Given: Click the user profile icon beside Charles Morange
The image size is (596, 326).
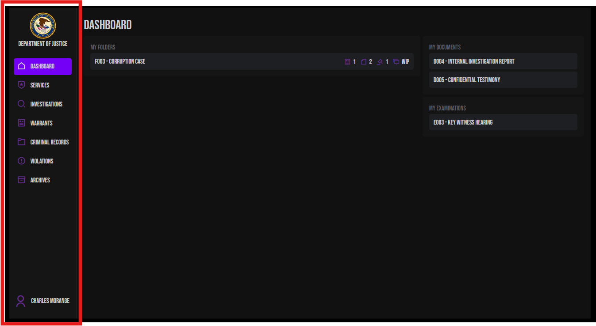Looking at the screenshot, I should tap(20, 300).
